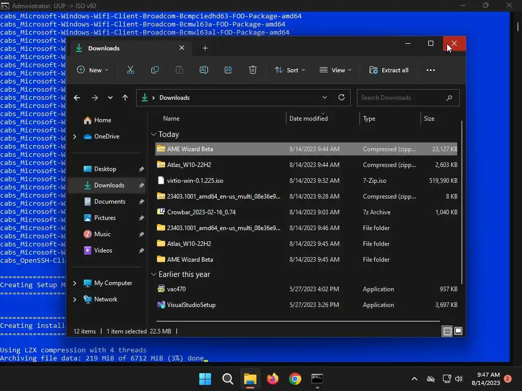Open recent locations dropdown chevron
Viewport: 522px width, 391px height.
[x=110, y=98]
